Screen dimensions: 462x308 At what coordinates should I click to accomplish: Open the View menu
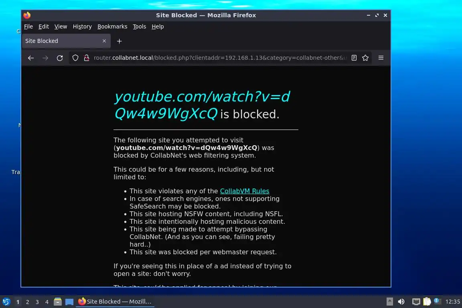click(61, 26)
